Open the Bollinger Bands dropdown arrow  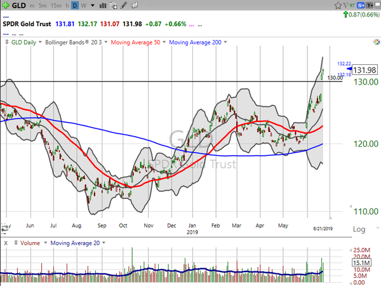pos(106,42)
